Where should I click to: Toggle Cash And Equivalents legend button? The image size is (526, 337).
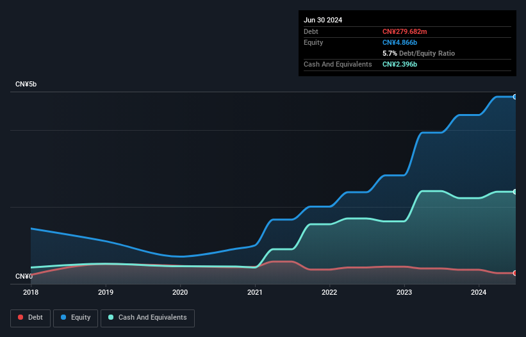click(x=147, y=318)
